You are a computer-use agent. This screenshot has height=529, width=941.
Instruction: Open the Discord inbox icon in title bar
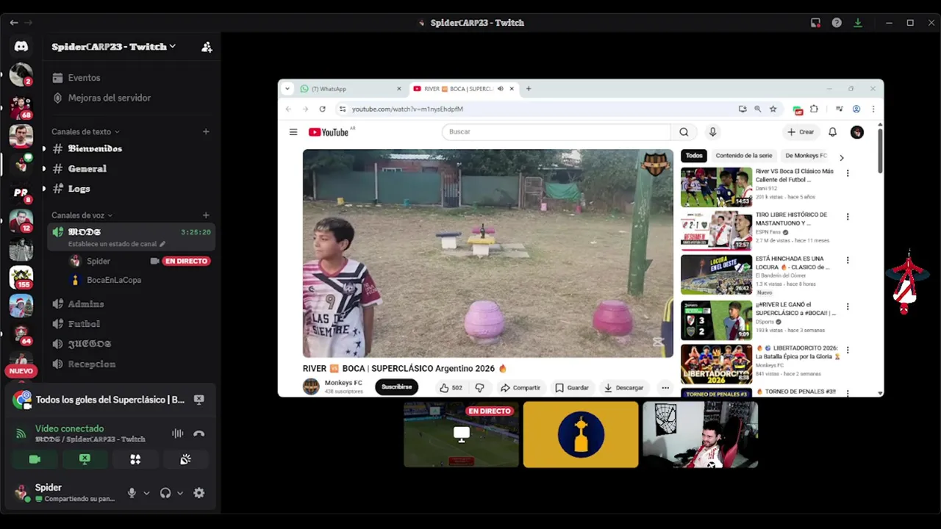pos(815,23)
